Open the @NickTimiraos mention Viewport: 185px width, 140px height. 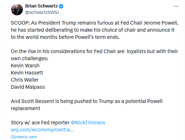click(88, 123)
